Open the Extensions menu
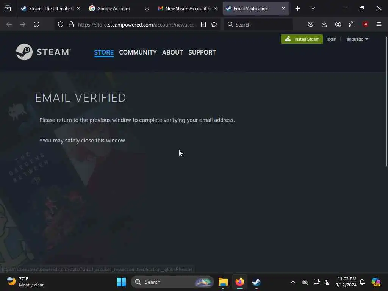The width and height of the screenshot is (388, 291). (x=352, y=24)
